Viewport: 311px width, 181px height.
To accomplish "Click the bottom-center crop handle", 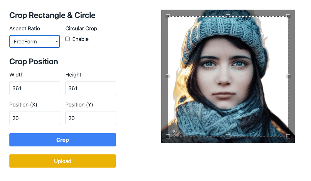I will pyautogui.click(x=228, y=136).
